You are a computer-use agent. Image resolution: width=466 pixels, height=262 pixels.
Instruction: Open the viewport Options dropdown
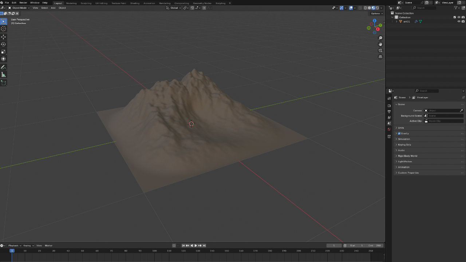click(376, 13)
